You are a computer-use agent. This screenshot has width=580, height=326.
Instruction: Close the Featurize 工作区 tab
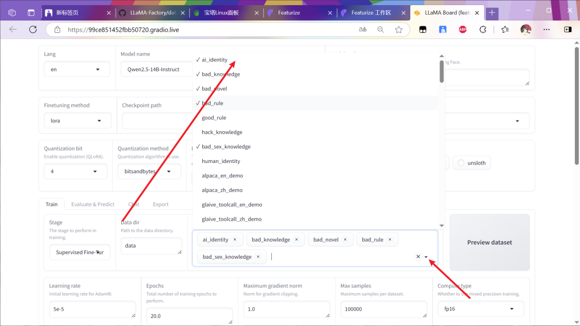coord(403,13)
